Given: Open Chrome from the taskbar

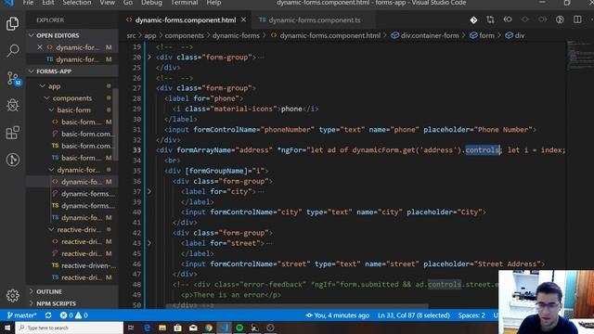Looking at the screenshot, I should click(x=208, y=328).
